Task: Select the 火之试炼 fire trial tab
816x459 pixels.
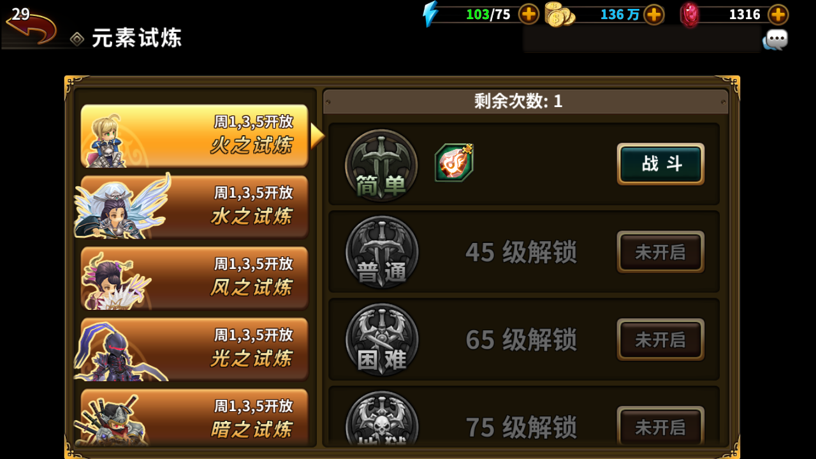Action: click(x=194, y=136)
